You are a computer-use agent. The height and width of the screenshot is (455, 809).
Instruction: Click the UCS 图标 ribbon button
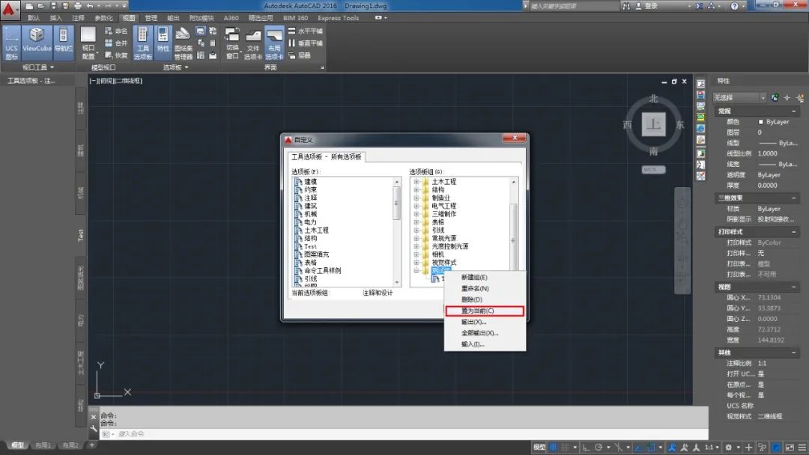tap(11, 43)
